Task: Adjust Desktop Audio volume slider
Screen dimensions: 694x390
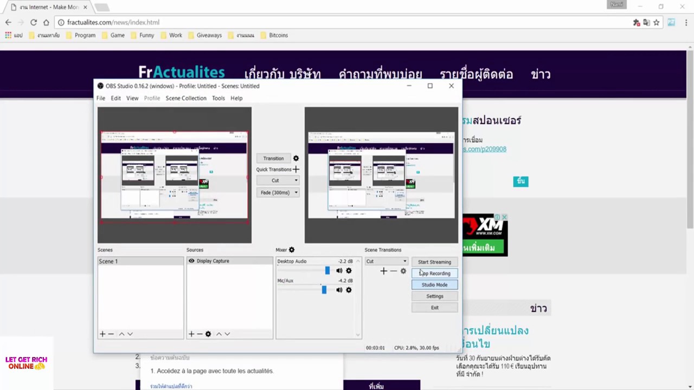Action: coord(327,271)
